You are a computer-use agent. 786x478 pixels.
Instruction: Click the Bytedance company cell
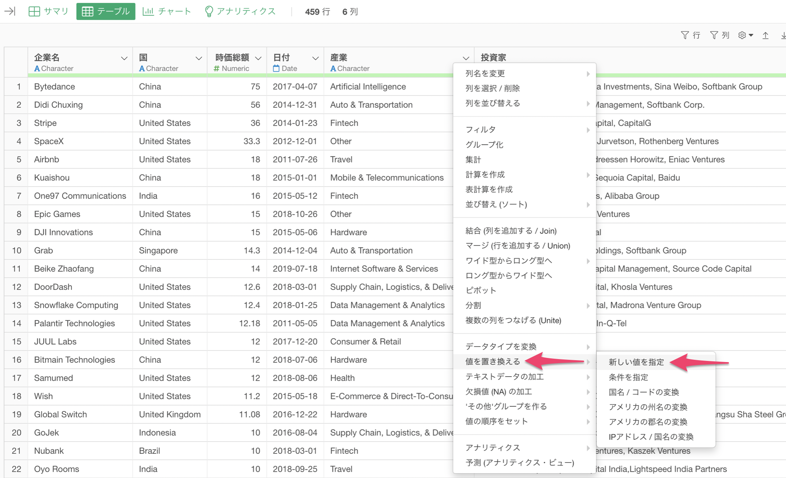click(80, 86)
